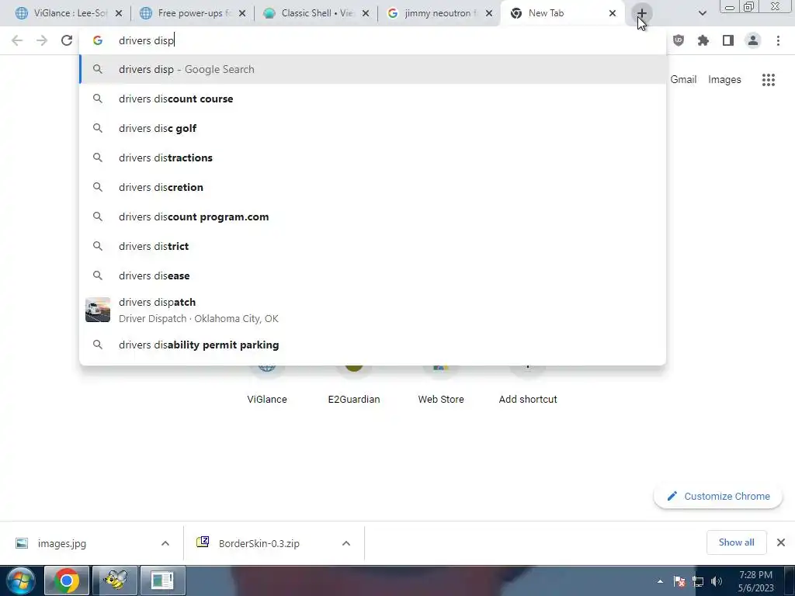The image size is (795, 596).
Task: Choose 'drivers disability permit parking' suggestion
Action: pos(373,345)
